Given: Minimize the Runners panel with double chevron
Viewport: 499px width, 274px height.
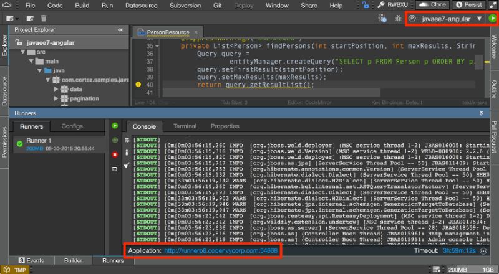Looking at the screenshot, I should (x=481, y=113).
